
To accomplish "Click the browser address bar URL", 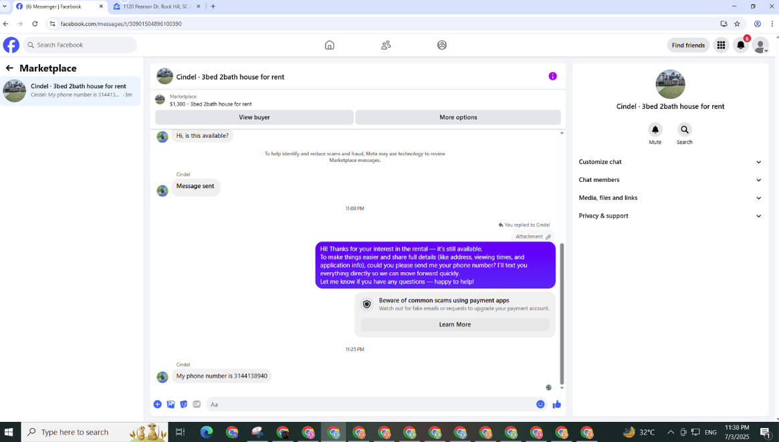I will tap(121, 23).
